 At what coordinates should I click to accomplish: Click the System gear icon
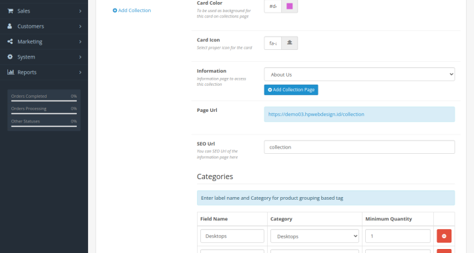tap(10, 57)
